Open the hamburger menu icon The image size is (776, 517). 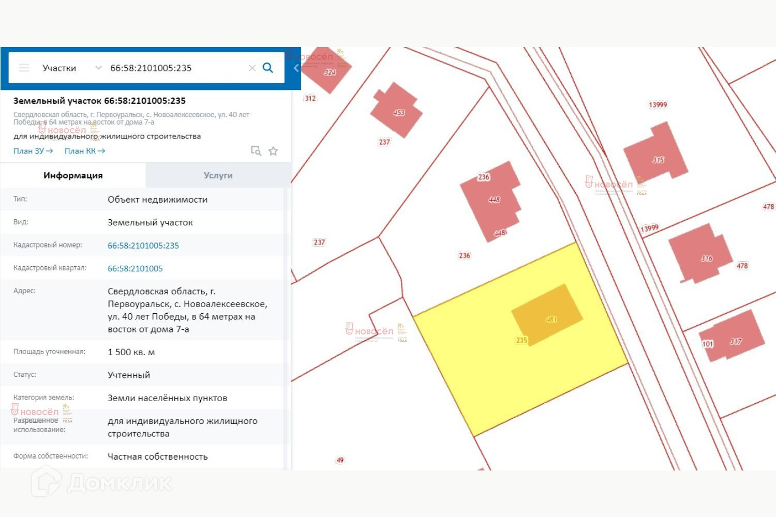point(24,68)
